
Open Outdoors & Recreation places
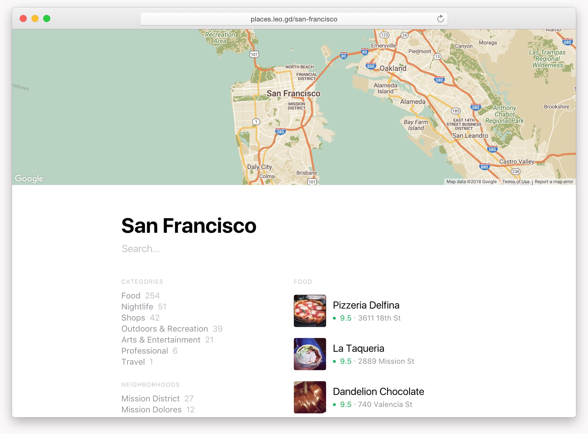click(164, 329)
